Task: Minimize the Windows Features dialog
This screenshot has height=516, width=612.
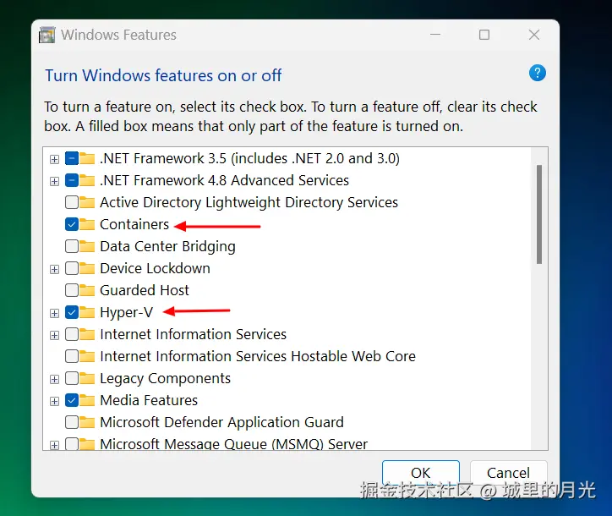Action: click(435, 35)
